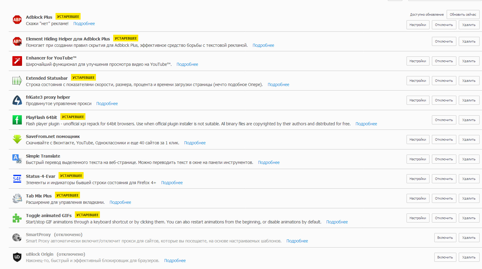Open 'Подробнее' link for Tab Mix Plus

(120, 202)
